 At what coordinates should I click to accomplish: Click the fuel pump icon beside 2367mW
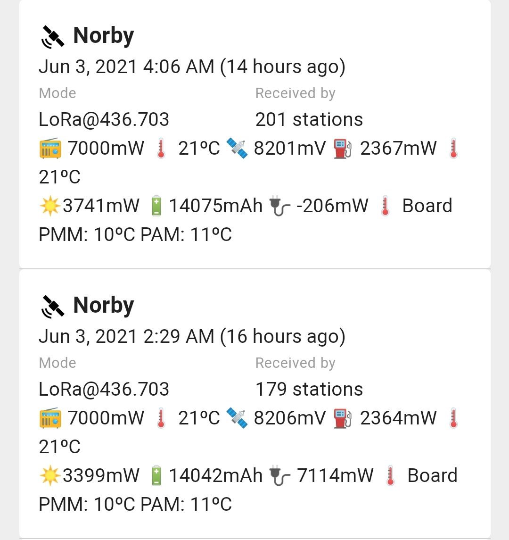[x=343, y=148]
